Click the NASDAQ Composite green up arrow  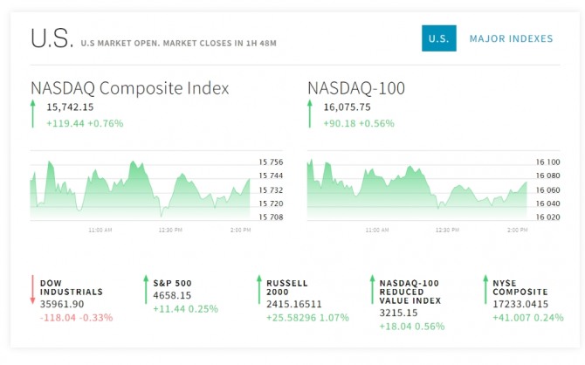coord(33,114)
